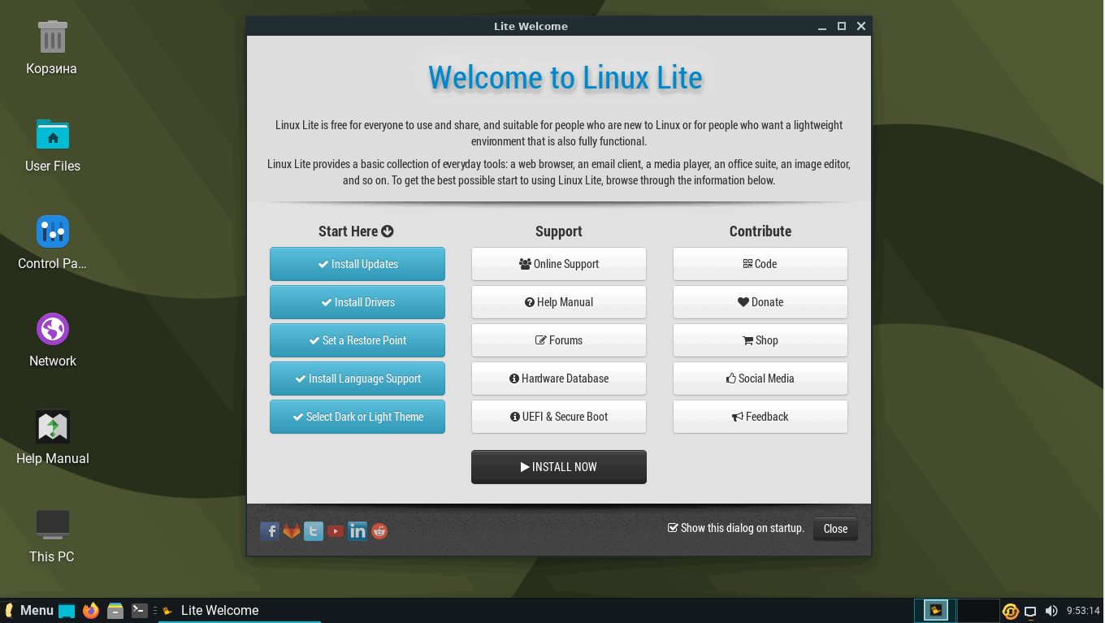
Task: Open the Social Media button
Action: [760, 379]
